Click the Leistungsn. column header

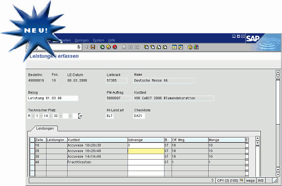click(57, 140)
